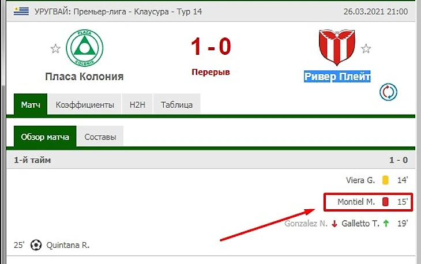This screenshot has height=264, width=421.
Task: Select the Обзор матча sub-tab
Action: pos(45,137)
